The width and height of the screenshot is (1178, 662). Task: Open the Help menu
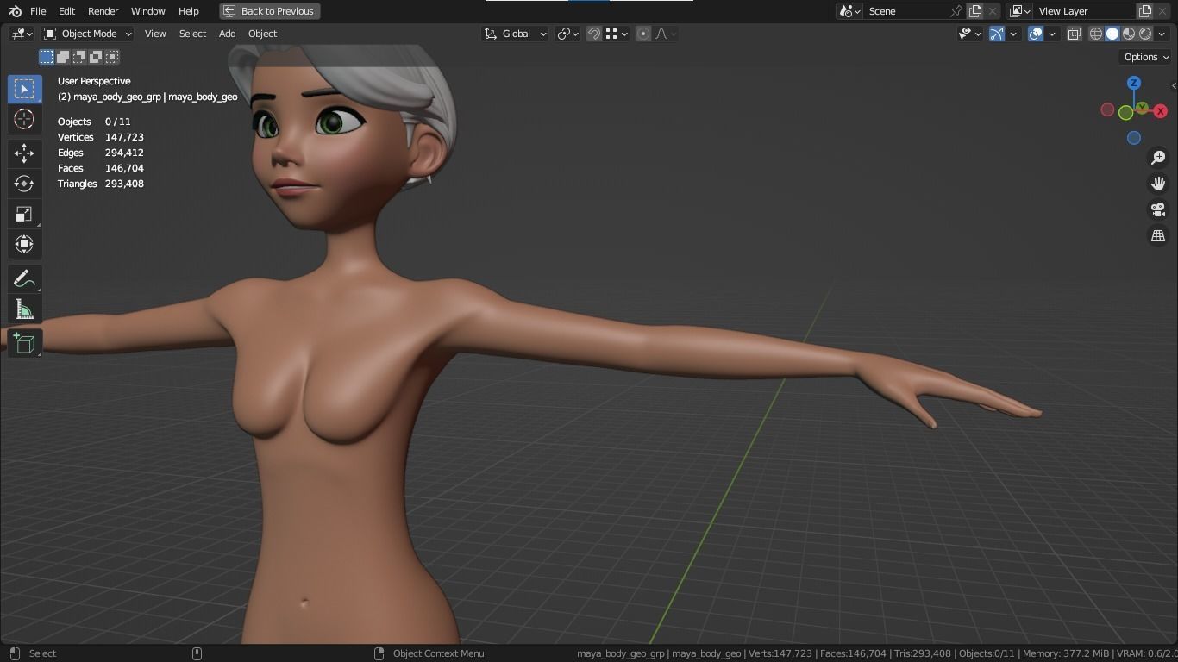[188, 11]
